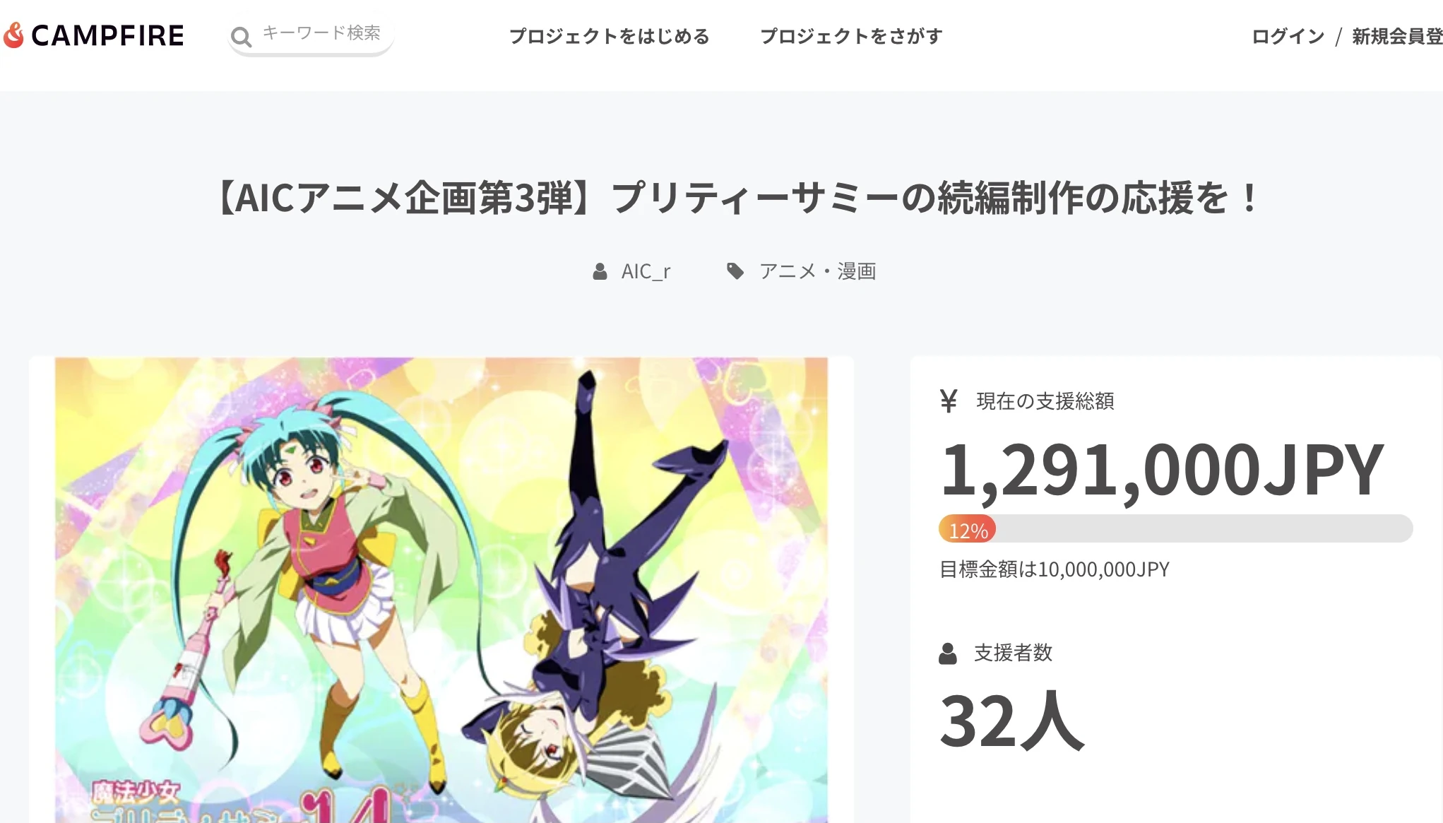This screenshot has height=823, width=1443.
Task: Open the アニメ・漫画 category link
Action: [818, 271]
